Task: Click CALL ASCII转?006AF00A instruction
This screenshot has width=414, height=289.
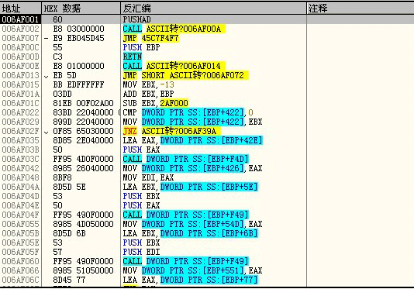Action: point(174,29)
